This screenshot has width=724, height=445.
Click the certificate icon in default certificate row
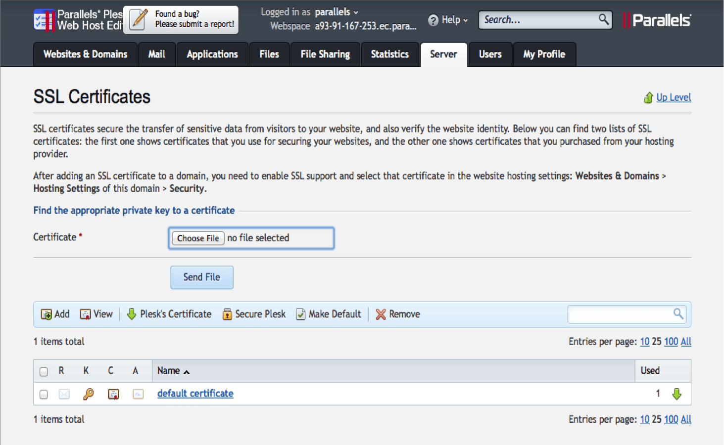click(113, 394)
